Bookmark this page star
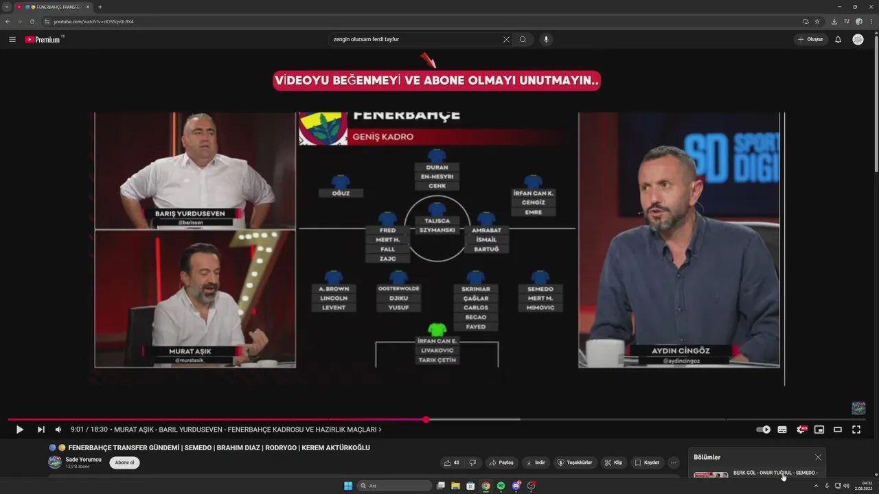 [x=817, y=21]
